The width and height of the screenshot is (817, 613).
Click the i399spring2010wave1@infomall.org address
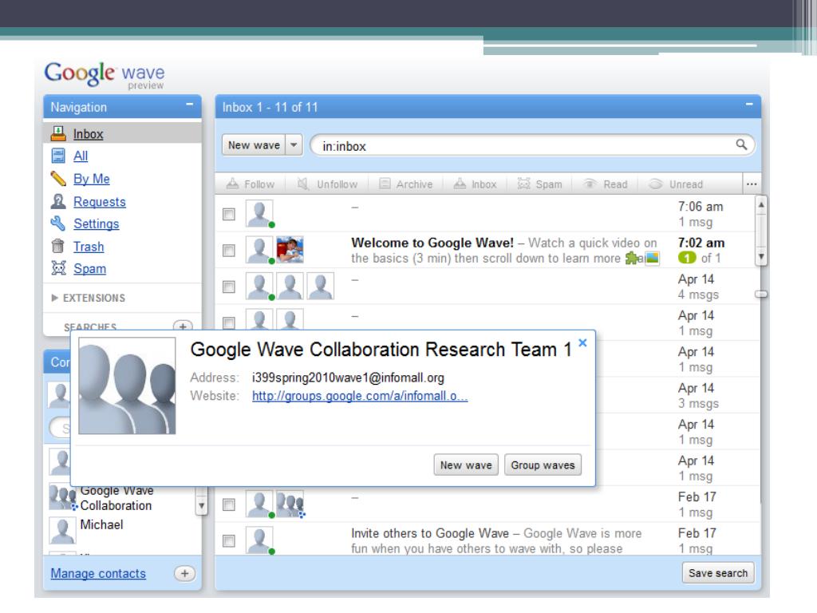348,378
